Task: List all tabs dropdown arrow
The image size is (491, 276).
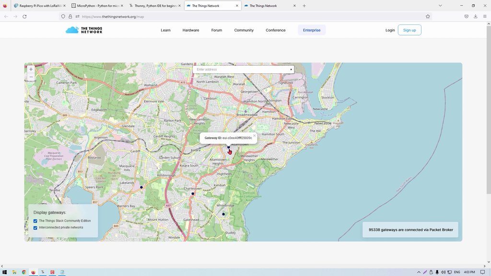Action: click(440, 6)
